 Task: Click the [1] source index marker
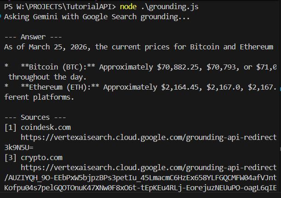tap(10, 127)
